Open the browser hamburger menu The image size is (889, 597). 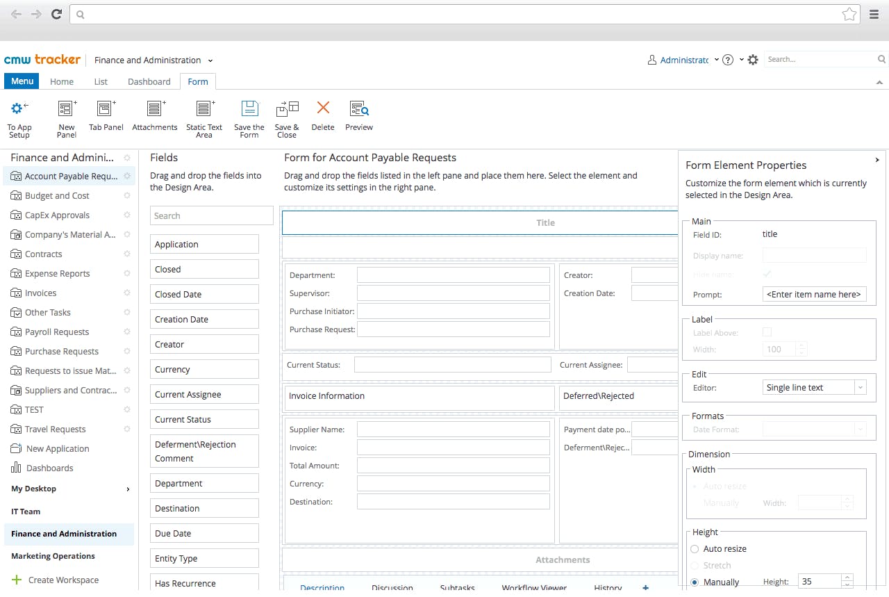click(x=874, y=14)
